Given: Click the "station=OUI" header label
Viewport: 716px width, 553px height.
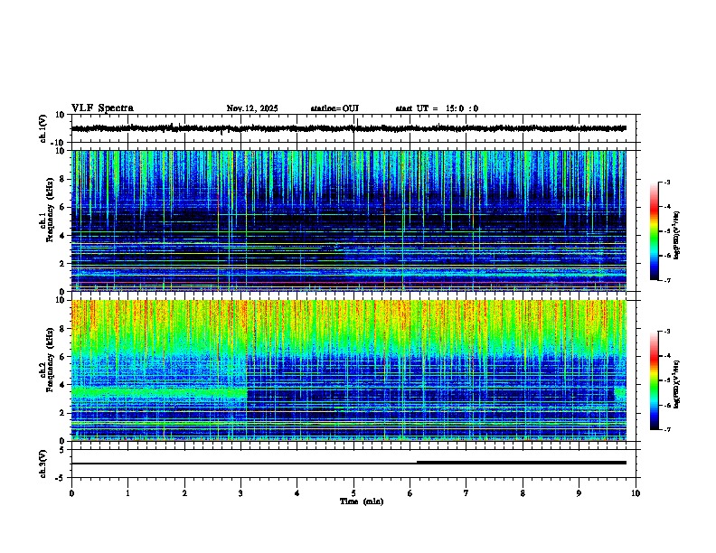Looking at the screenshot, I should [x=334, y=108].
